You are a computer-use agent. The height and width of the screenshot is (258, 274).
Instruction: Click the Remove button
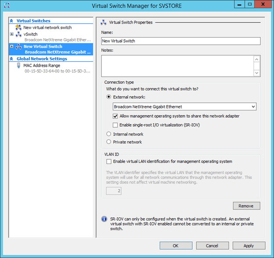coord(246,206)
